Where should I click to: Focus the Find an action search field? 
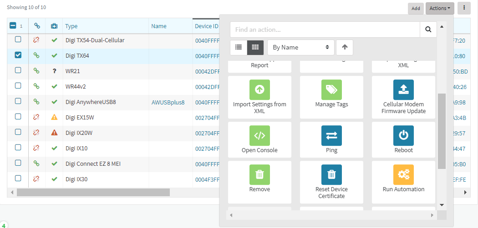[x=325, y=30]
